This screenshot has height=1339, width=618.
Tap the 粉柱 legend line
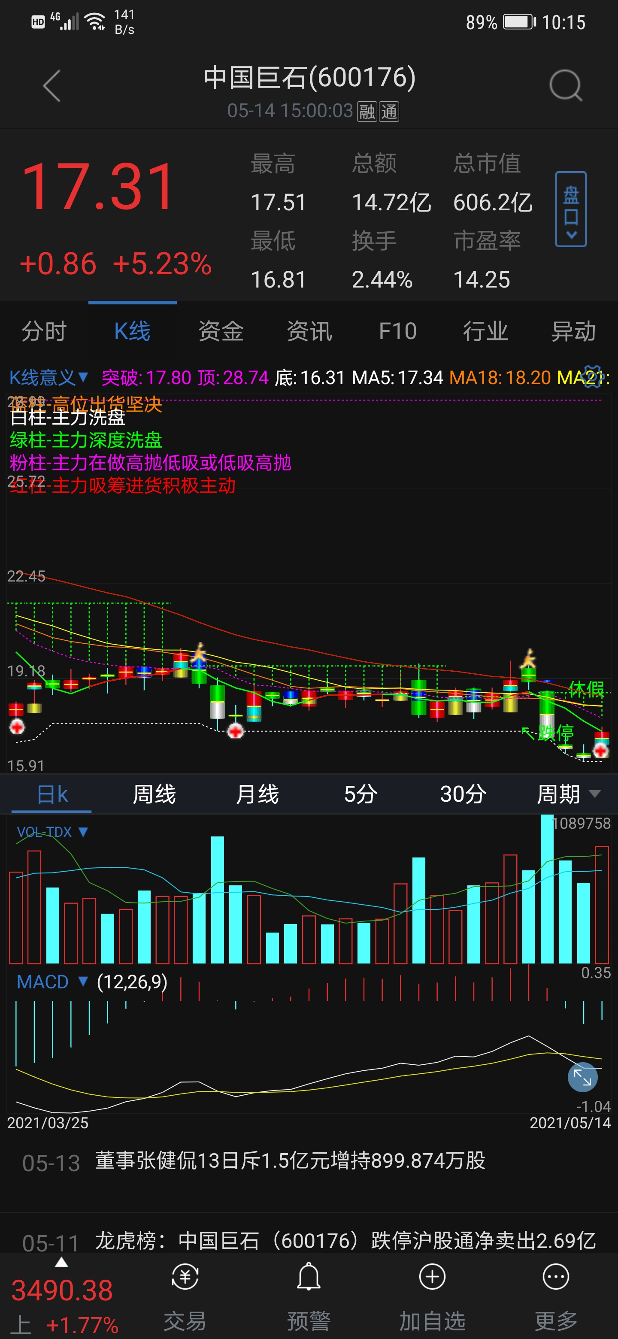(150, 463)
